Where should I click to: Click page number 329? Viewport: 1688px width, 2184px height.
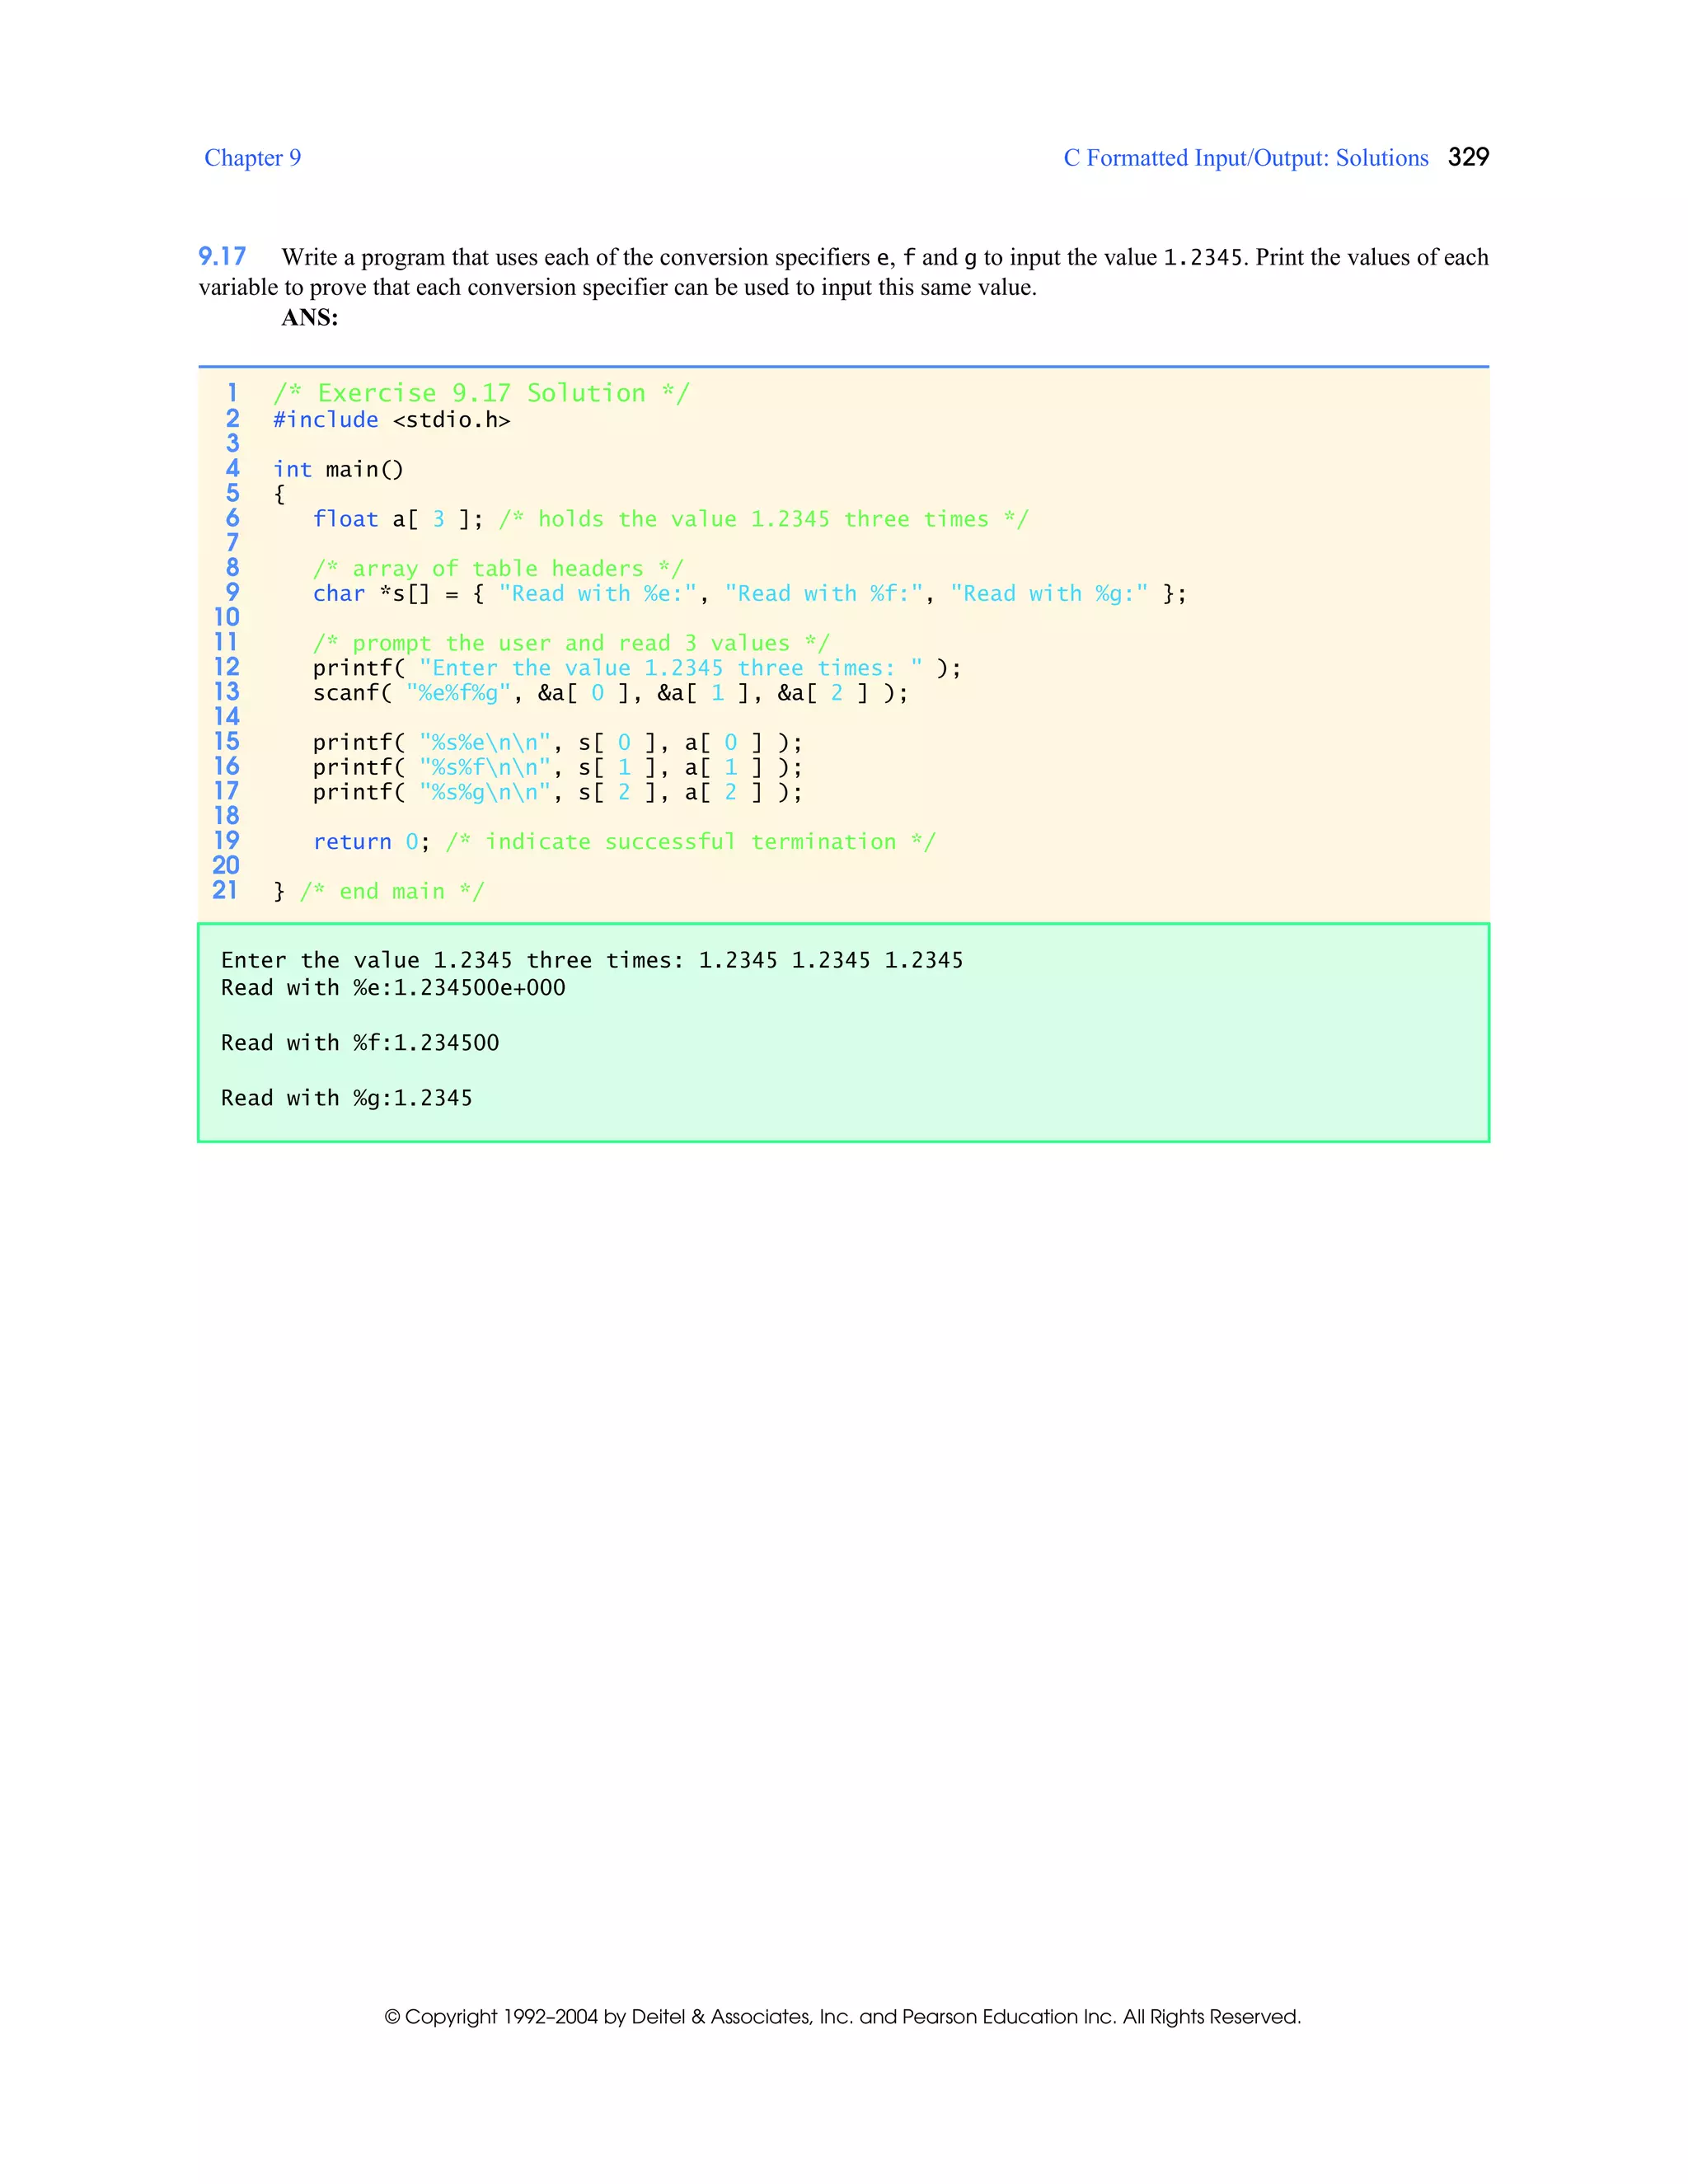[x=1468, y=157]
